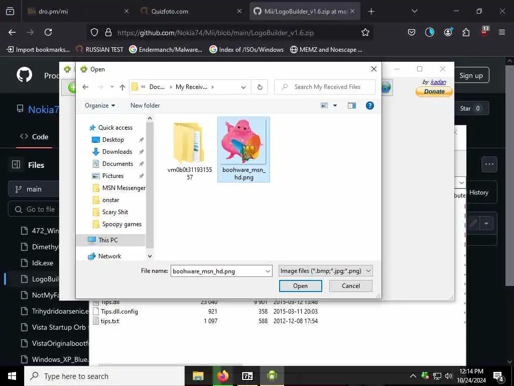Click the Cancel button

tap(351, 286)
